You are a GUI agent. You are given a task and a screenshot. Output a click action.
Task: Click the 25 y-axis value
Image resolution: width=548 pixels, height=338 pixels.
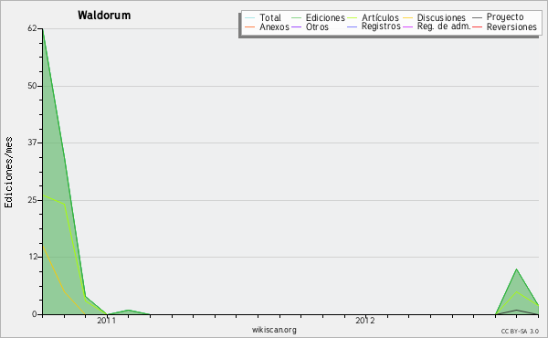click(x=32, y=200)
